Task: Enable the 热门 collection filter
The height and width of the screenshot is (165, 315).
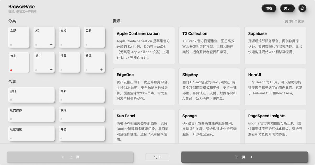Action: [31, 95]
